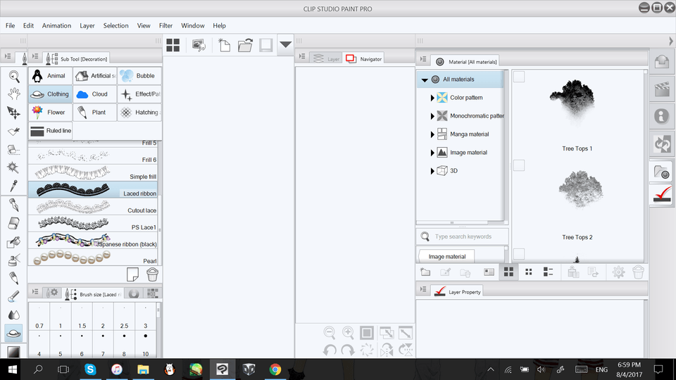This screenshot has width=676, height=380.
Task: Click the Image material tag button
Action: coord(446,256)
